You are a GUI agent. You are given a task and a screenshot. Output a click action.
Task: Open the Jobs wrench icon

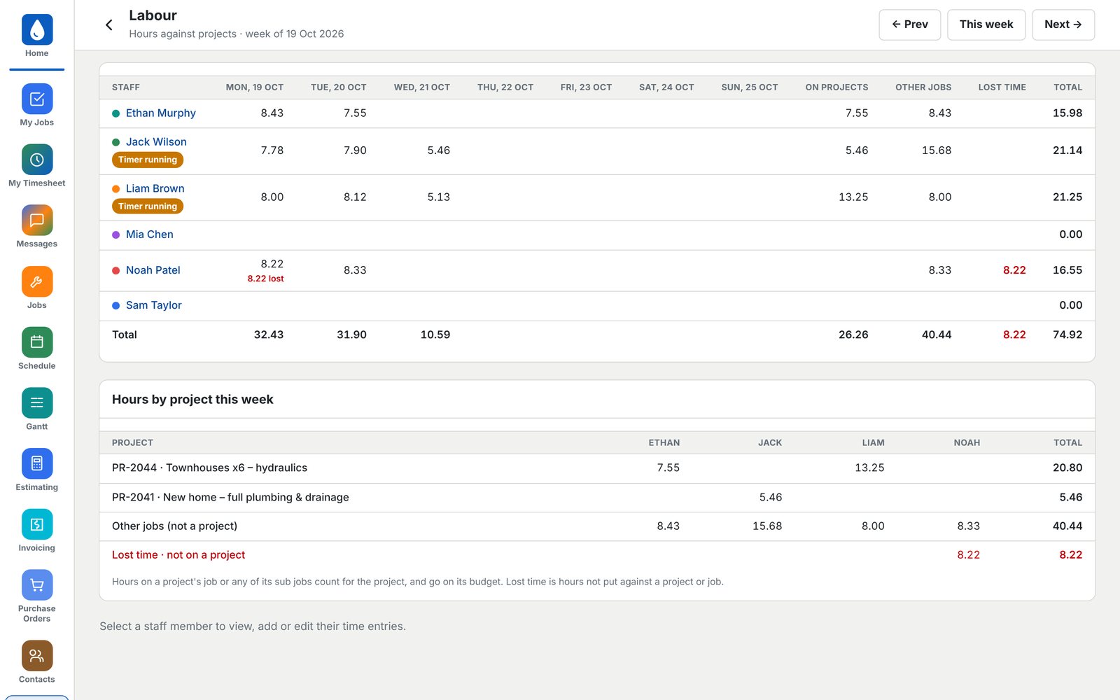coord(37,281)
